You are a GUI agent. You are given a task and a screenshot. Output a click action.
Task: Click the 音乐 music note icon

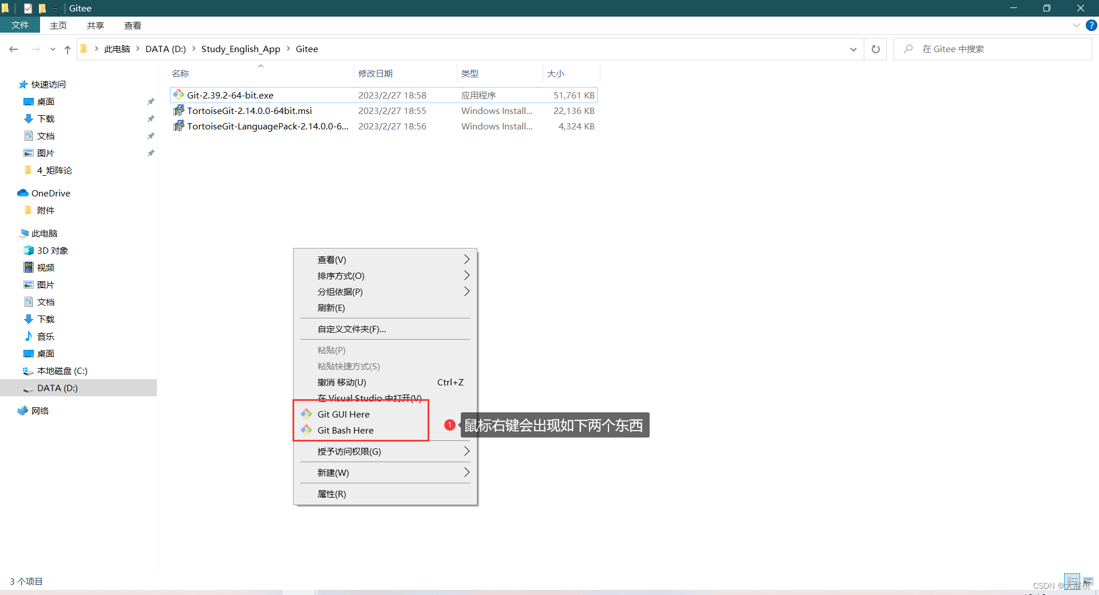pyautogui.click(x=29, y=336)
